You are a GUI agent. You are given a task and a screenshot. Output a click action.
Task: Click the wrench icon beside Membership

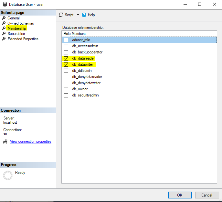(x=4, y=28)
